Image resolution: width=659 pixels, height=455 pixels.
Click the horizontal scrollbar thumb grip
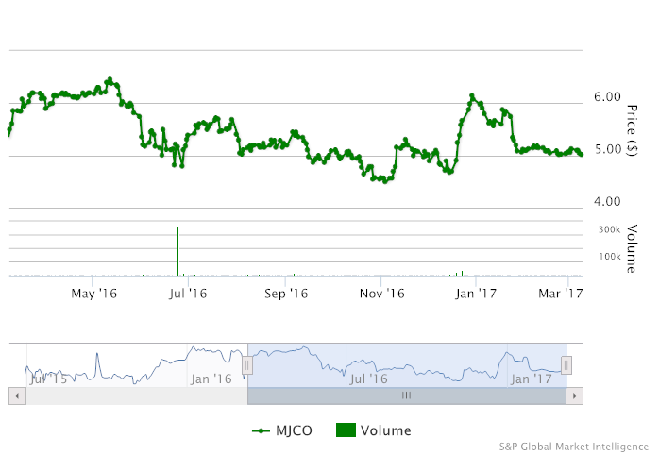click(407, 396)
